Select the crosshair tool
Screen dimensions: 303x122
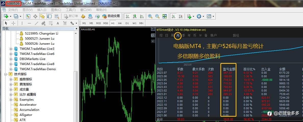(13, 23)
